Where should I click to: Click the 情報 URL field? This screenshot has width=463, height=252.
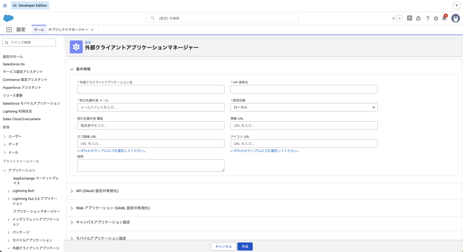[x=304, y=125]
